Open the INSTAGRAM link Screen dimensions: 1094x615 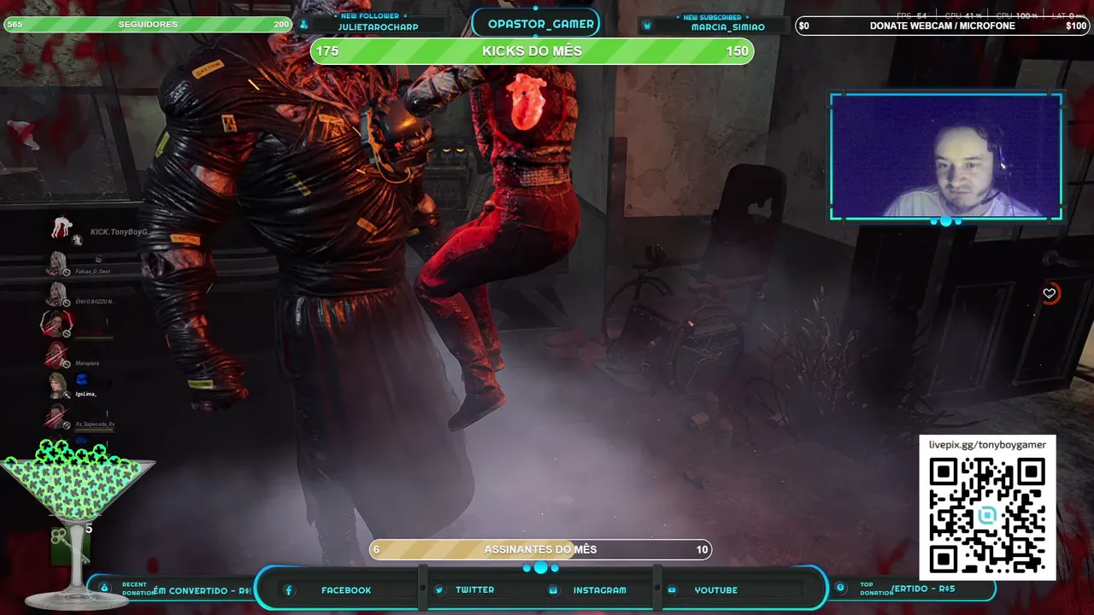tap(599, 590)
